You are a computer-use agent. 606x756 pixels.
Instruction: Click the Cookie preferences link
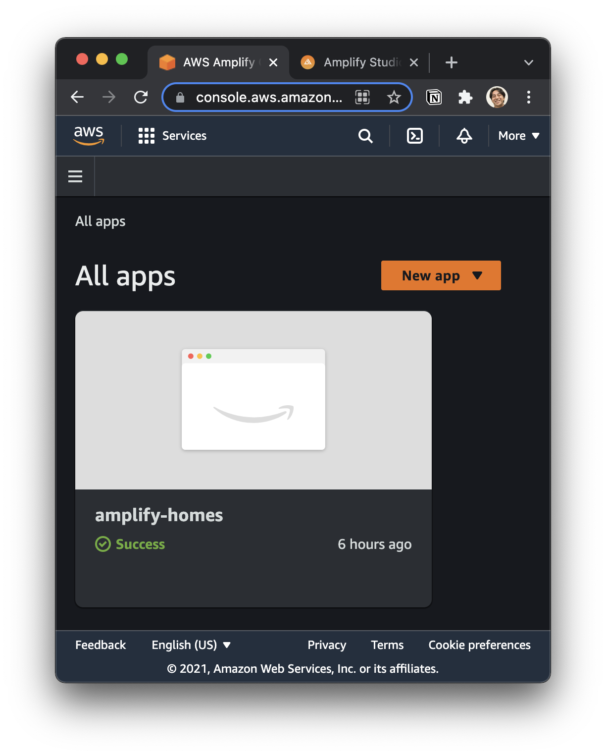479,645
